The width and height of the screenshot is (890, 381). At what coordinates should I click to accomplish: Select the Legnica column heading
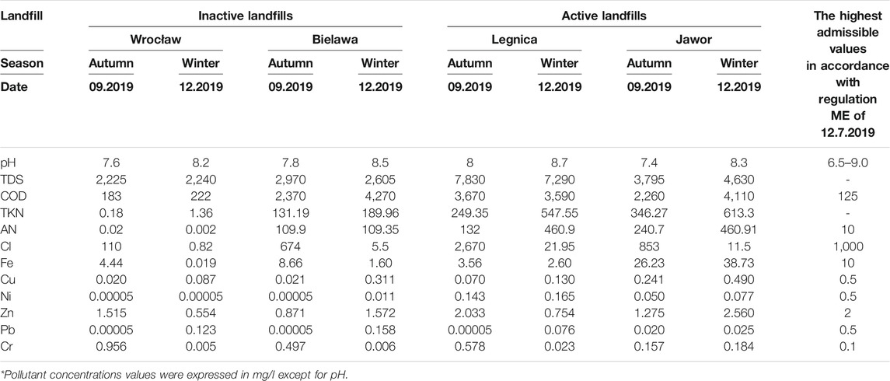(515, 40)
